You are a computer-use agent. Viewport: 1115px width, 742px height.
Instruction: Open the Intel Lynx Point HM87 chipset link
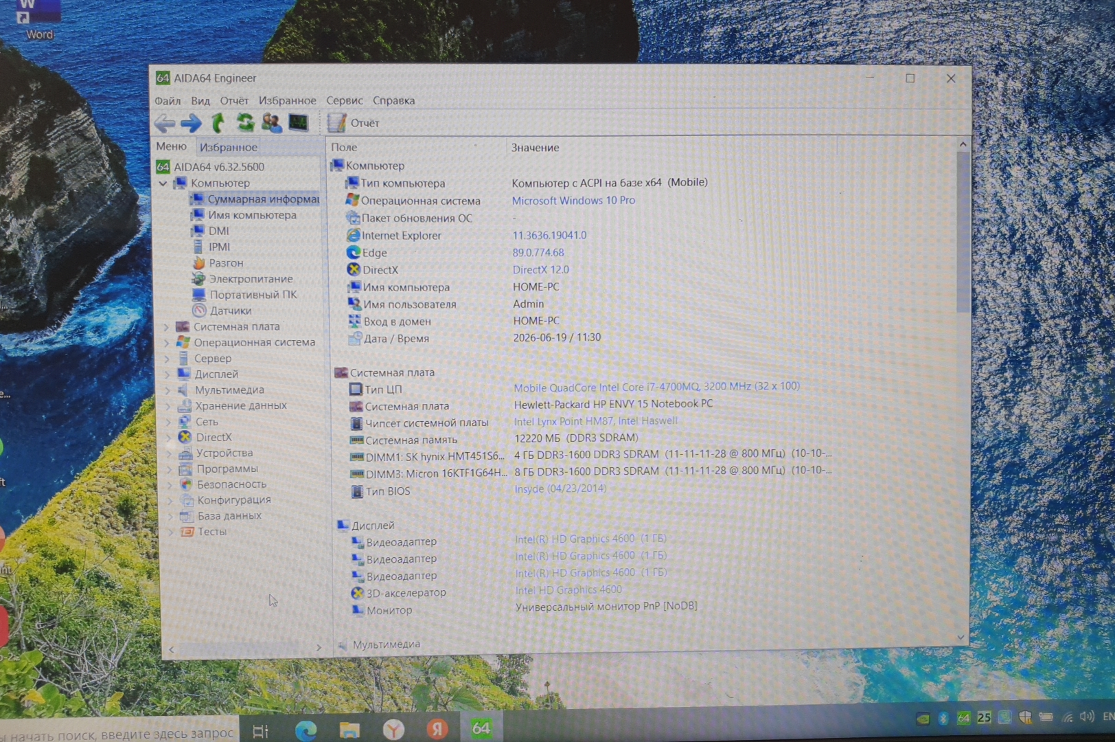point(596,421)
